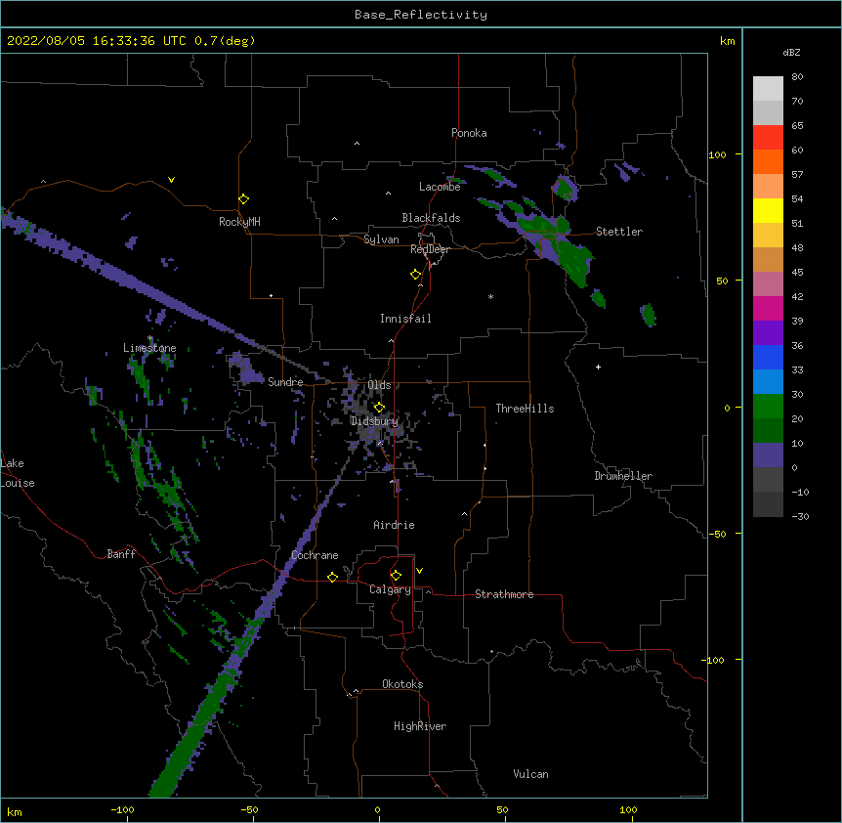Click the bright green 20-30 dBZ swatch
This screenshot has height=823, width=842.
pyautogui.click(x=768, y=407)
